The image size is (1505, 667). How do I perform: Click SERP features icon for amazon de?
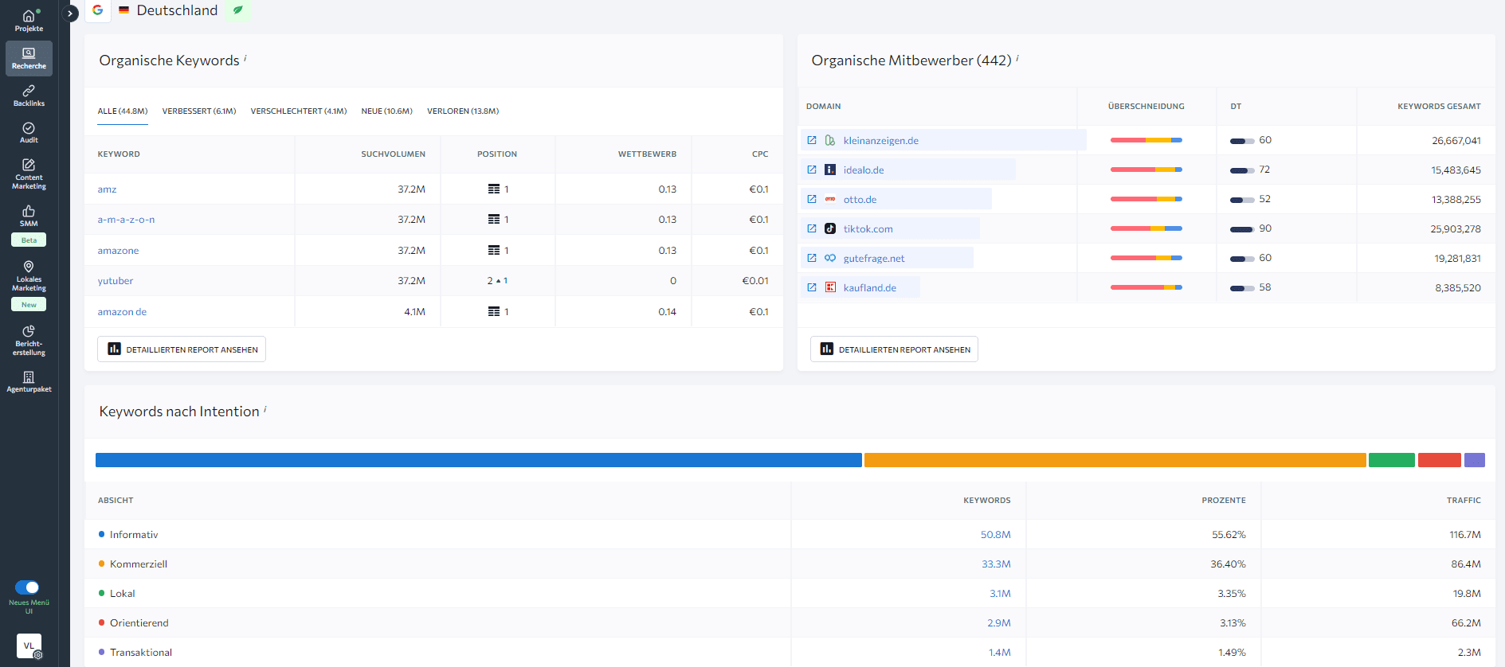coord(494,312)
